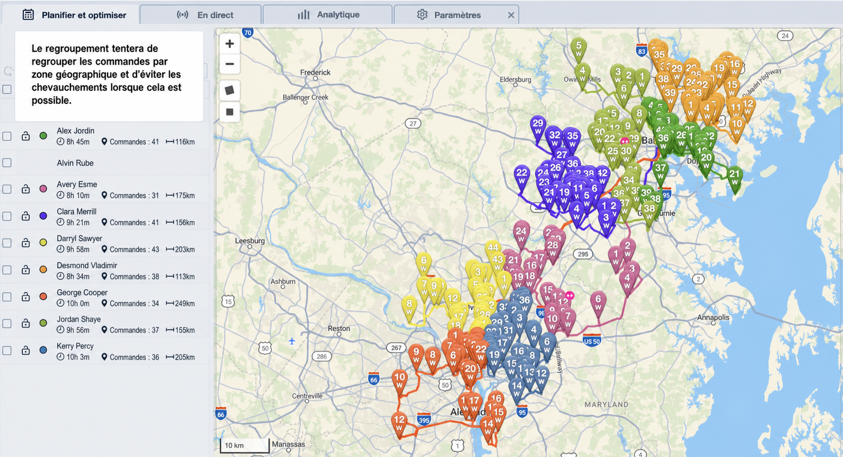Select driver name Jordan Shaye

point(79,319)
